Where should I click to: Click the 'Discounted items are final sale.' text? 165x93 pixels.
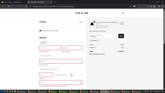97,31
